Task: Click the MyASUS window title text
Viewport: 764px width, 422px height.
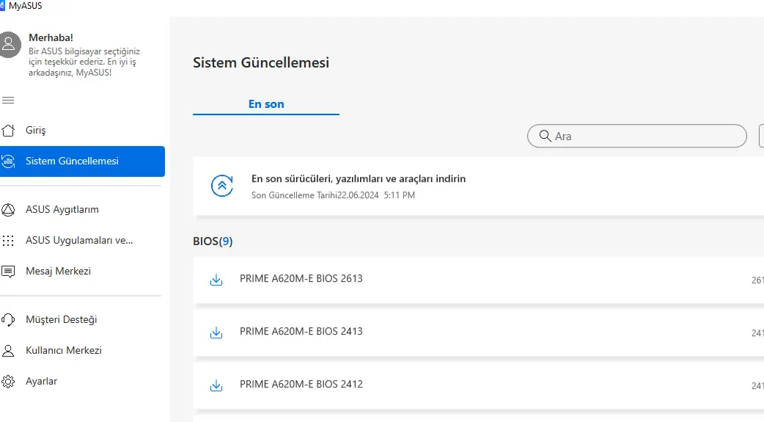Action: [x=26, y=6]
